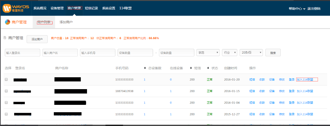Tick the checkbox for the 2016-01-15 row
This screenshot has height=126, width=330.
[6, 91]
